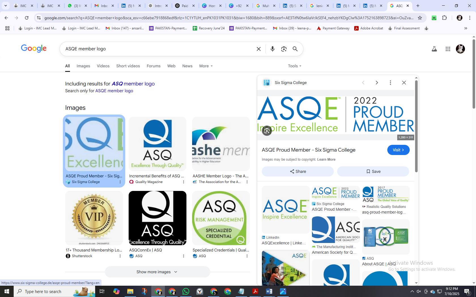This screenshot has width=476, height=297.
Task: Expand Show more images
Action: point(157,272)
